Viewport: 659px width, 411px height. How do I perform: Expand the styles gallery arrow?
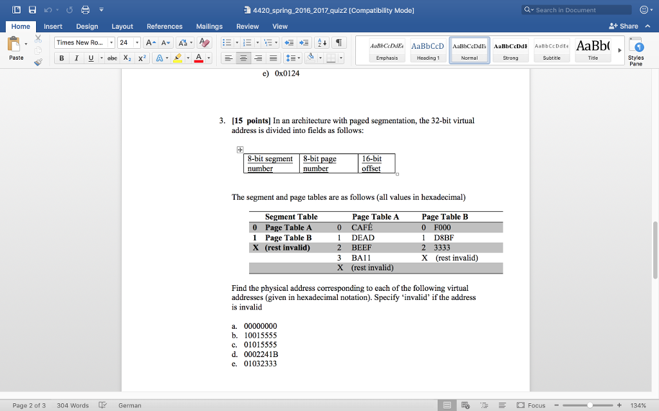point(620,50)
